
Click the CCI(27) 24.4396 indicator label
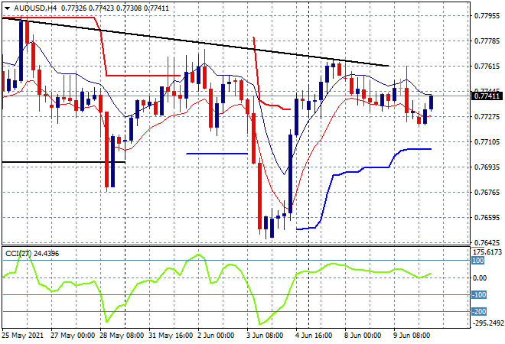tap(32, 254)
